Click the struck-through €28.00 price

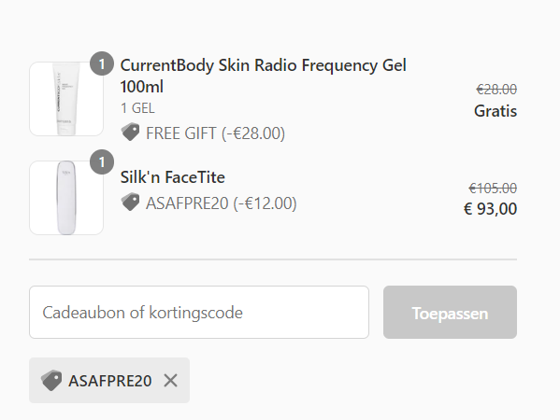coord(496,90)
